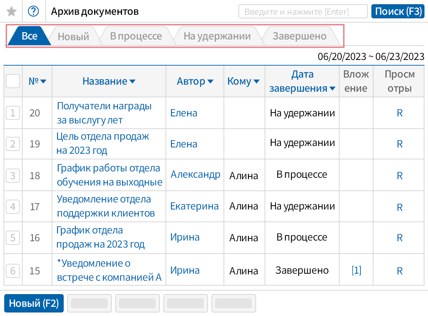The image size is (428, 316).
Task: Open the Дата завершения sort dropdown
Action: pyautogui.click(x=332, y=89)
